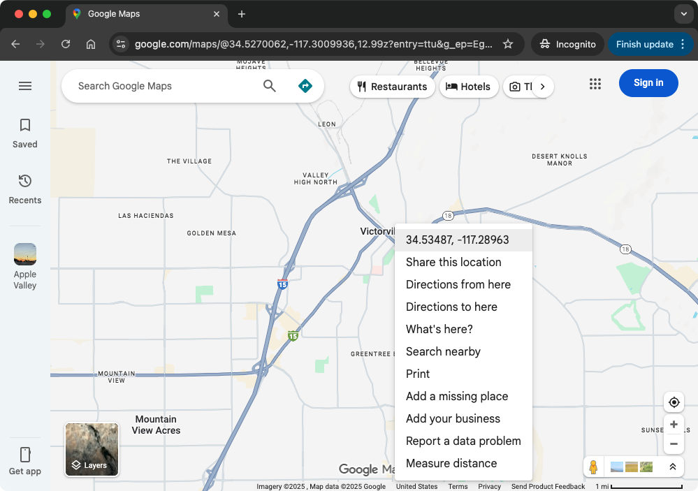Screen dimensions: 698x491
Task: Expand more search categories with right arrow
Action: coord(543,87)
